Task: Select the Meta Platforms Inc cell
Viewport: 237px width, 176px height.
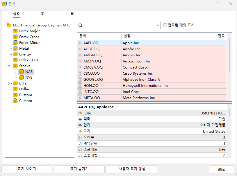Action: point(159,98)
